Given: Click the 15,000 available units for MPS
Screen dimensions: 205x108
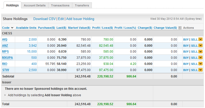Looking at the screenshot, I should [x=32, y=52].
